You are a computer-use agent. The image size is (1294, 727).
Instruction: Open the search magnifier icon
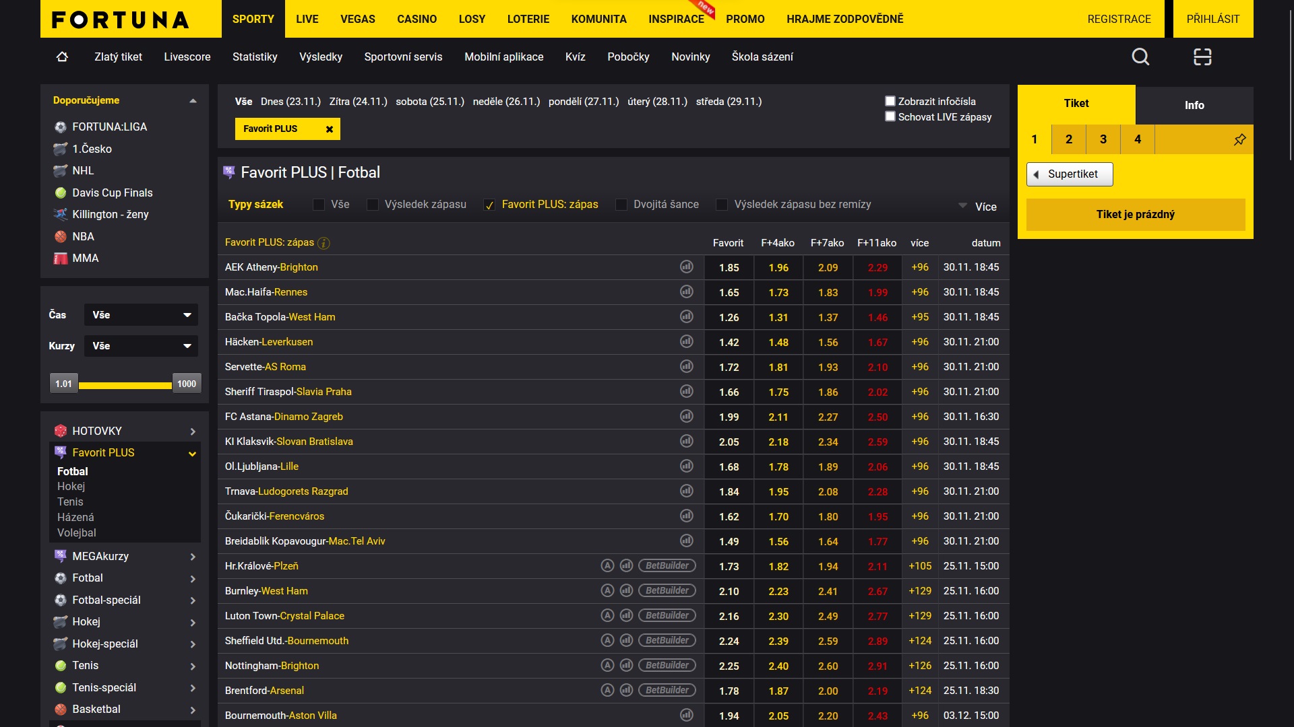[1140, 57]
